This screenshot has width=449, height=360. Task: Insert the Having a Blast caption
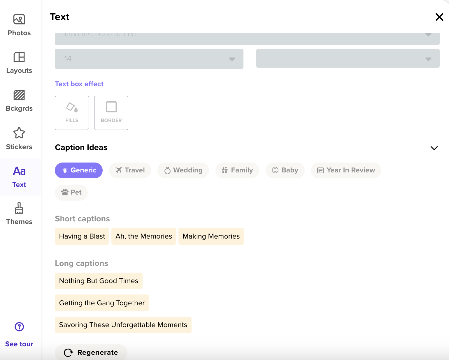(82, 236)
